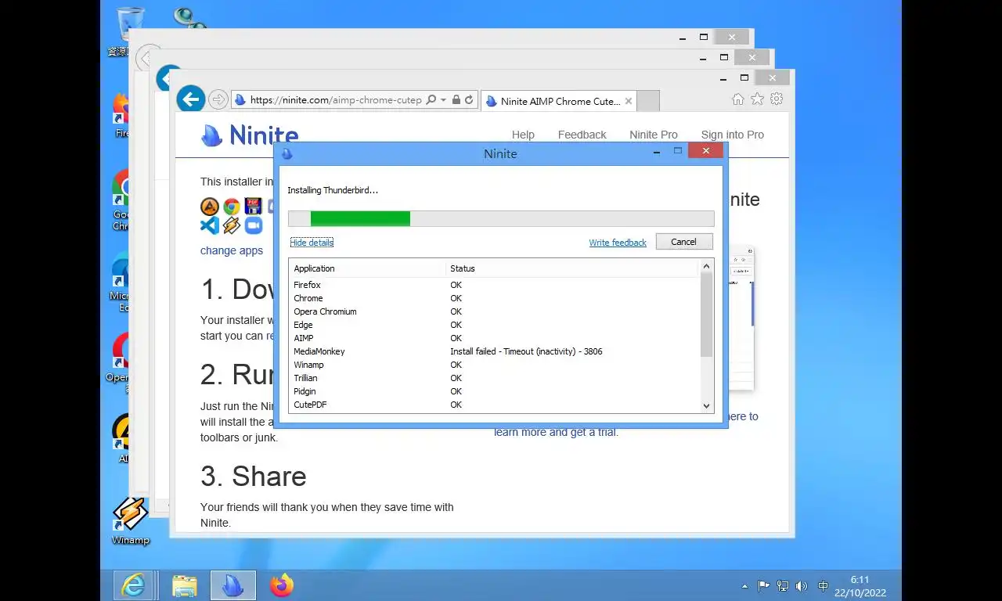Image resolution: width=1002 pixels, height=601 pixels.
Task: Open Winamp desktop shortcut
Action: [x=130, y=520]
